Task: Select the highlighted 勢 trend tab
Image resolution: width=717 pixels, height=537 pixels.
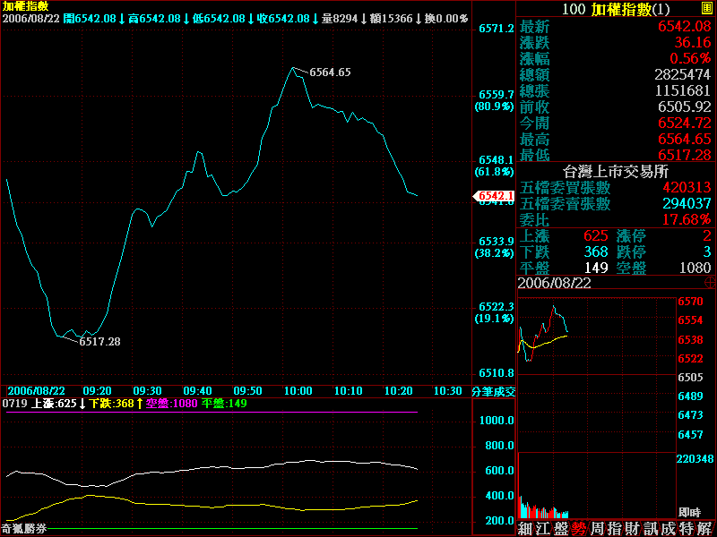Action: point(580,528)
